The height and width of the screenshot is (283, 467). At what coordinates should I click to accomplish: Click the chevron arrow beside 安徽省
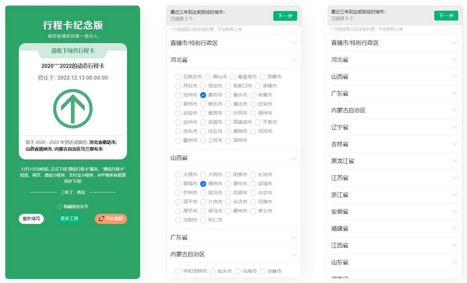(455, 211)
